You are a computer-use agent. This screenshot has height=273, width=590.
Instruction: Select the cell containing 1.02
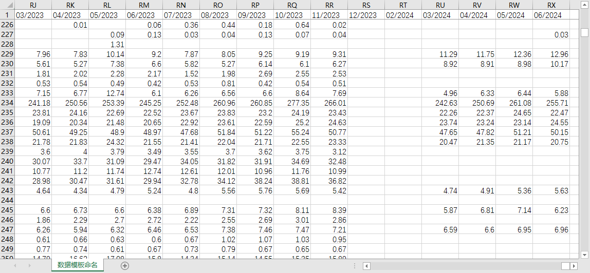click(218, 240)
